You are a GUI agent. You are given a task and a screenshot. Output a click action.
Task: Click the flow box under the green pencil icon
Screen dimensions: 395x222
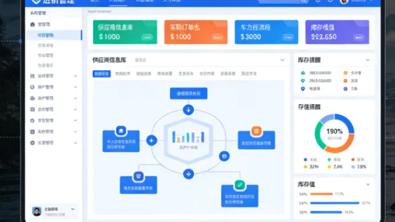coord(239,196)
